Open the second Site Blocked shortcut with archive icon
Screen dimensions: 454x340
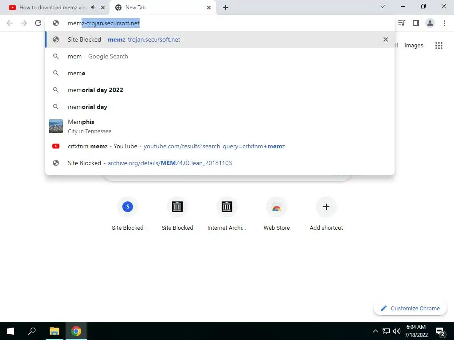click(x=177, y=214)
